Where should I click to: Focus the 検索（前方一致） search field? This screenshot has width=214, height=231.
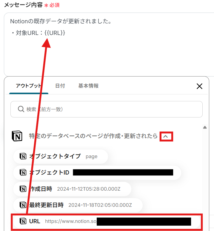[107, 109]
